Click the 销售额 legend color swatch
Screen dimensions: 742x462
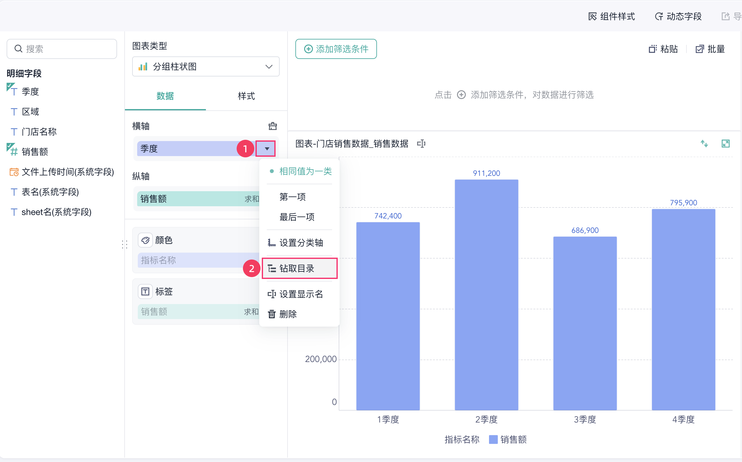[493, 439]
